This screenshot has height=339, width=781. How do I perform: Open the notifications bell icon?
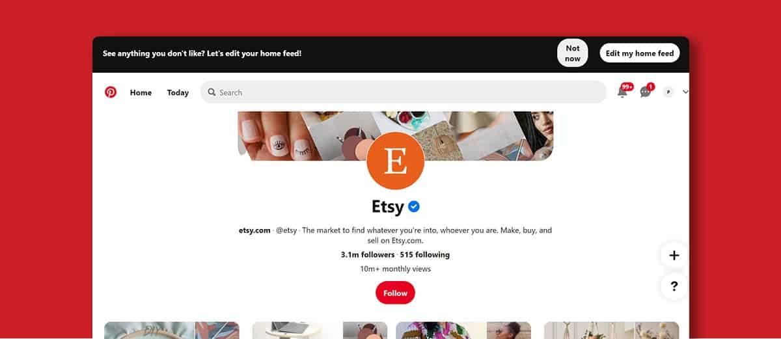pyautogui.click(x=623, y=91)
